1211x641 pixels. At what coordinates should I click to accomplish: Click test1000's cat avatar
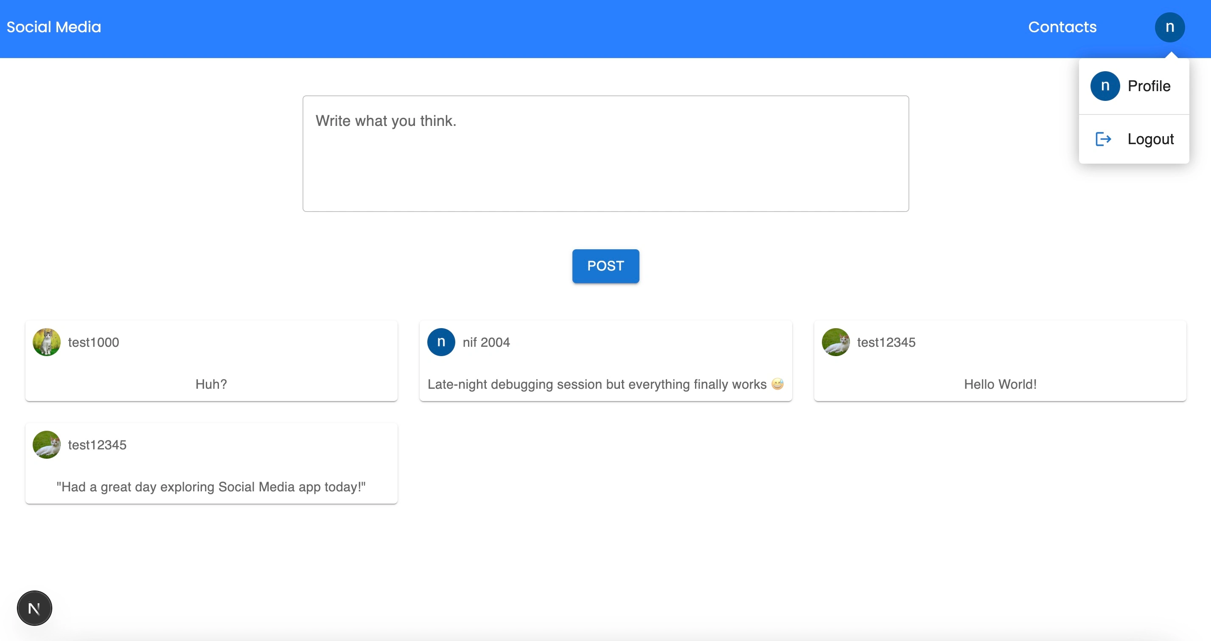[47, 343]
